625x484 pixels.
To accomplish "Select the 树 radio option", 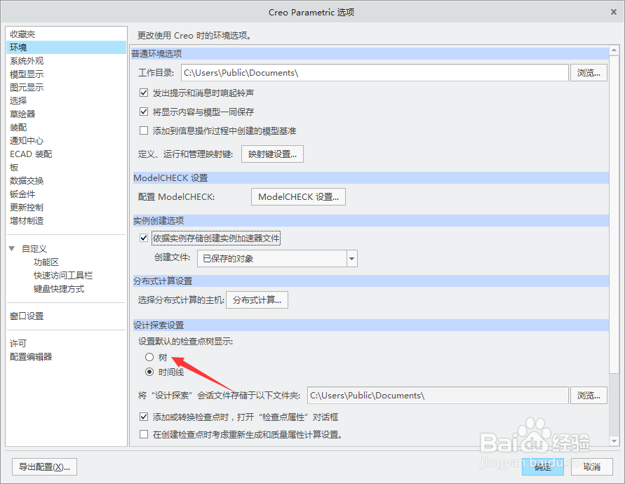I will (149, 357).
